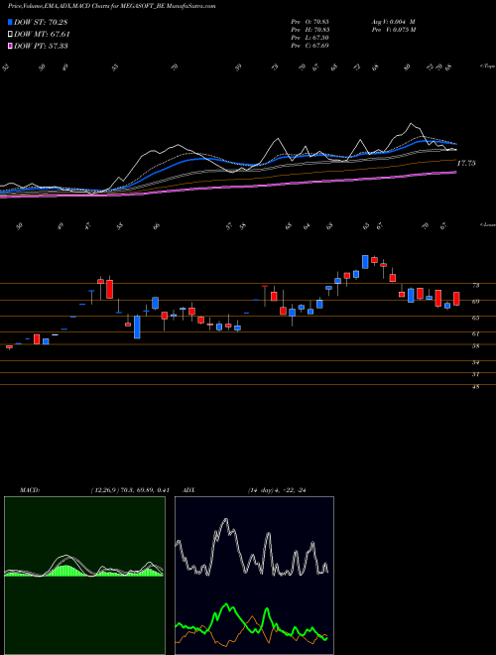Click the 65 price level label
Screen dimensions: 496x655
(x=475, y=318)
